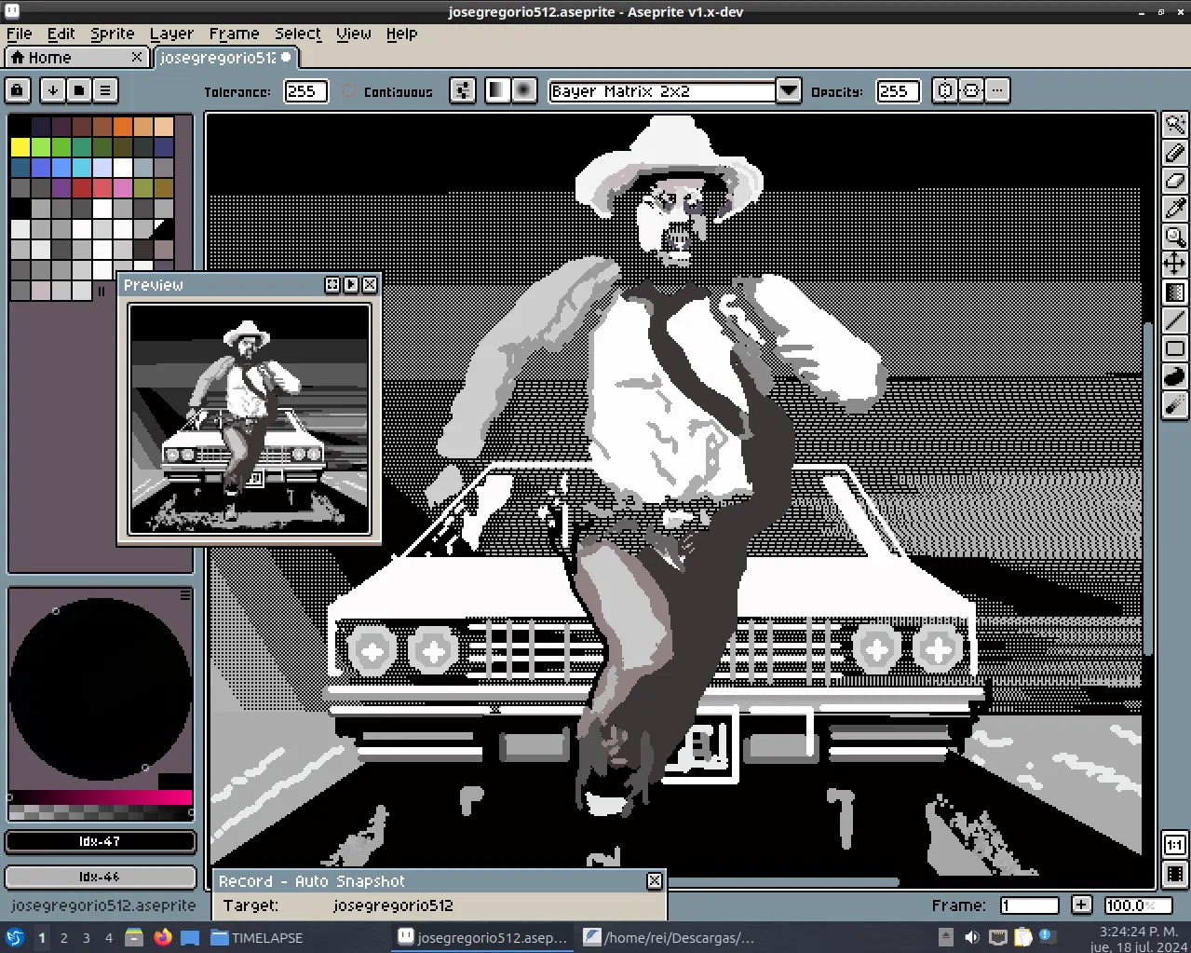This screenshot has height=953, width=1191.
Task: Open the /home/rei/Descargas taskbar window
Action: [669, 937]
